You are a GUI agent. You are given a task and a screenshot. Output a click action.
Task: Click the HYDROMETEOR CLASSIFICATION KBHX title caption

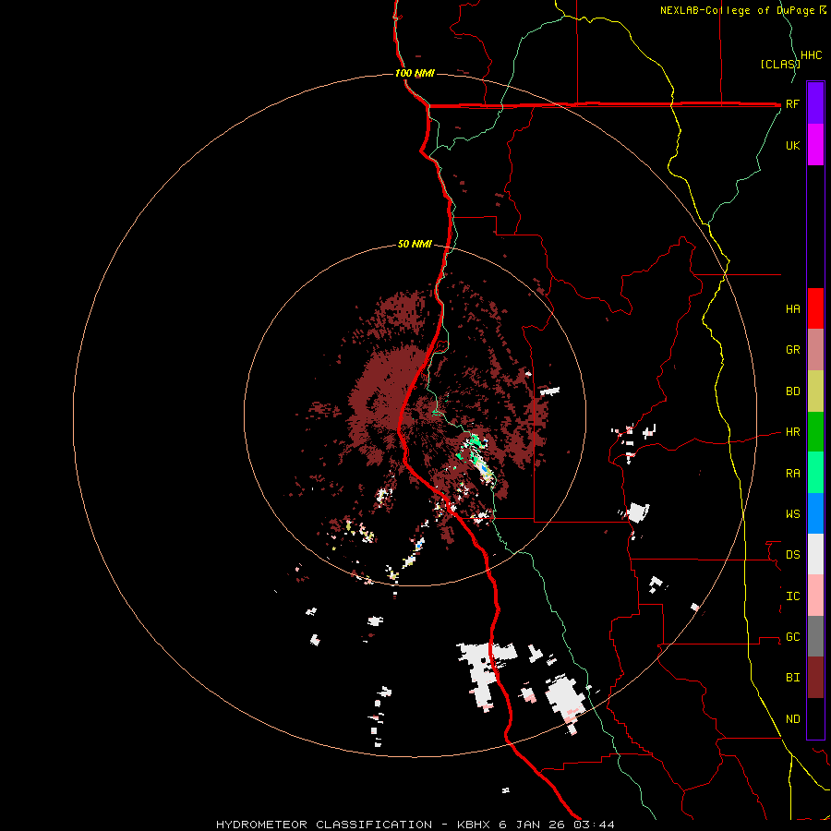[x=415, y=825]
